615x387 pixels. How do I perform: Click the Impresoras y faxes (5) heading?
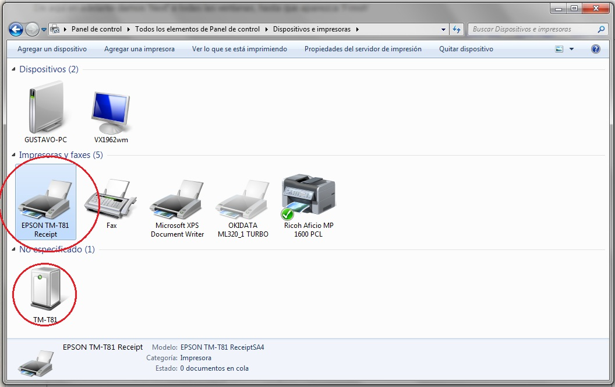pos(61,154)
